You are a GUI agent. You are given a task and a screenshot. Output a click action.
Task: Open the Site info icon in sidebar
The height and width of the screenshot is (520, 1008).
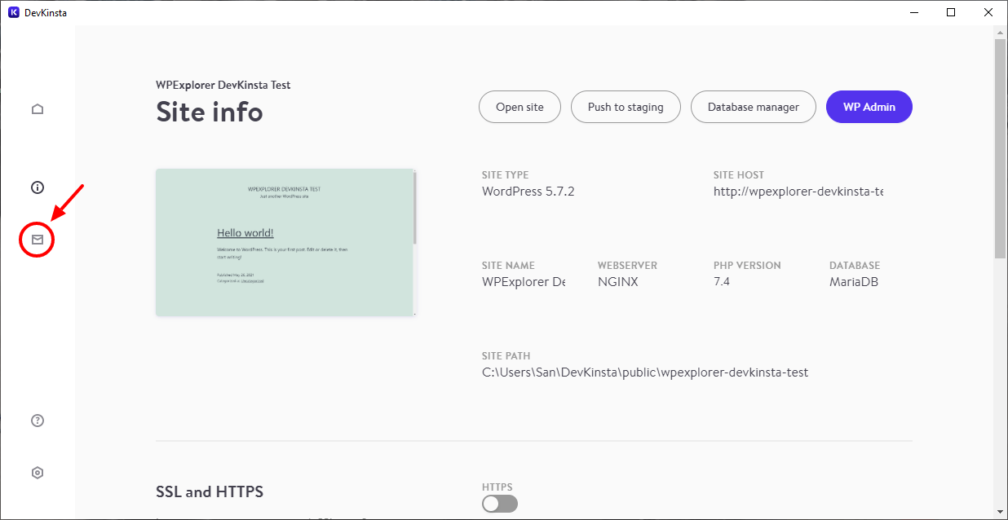[37, 187]
